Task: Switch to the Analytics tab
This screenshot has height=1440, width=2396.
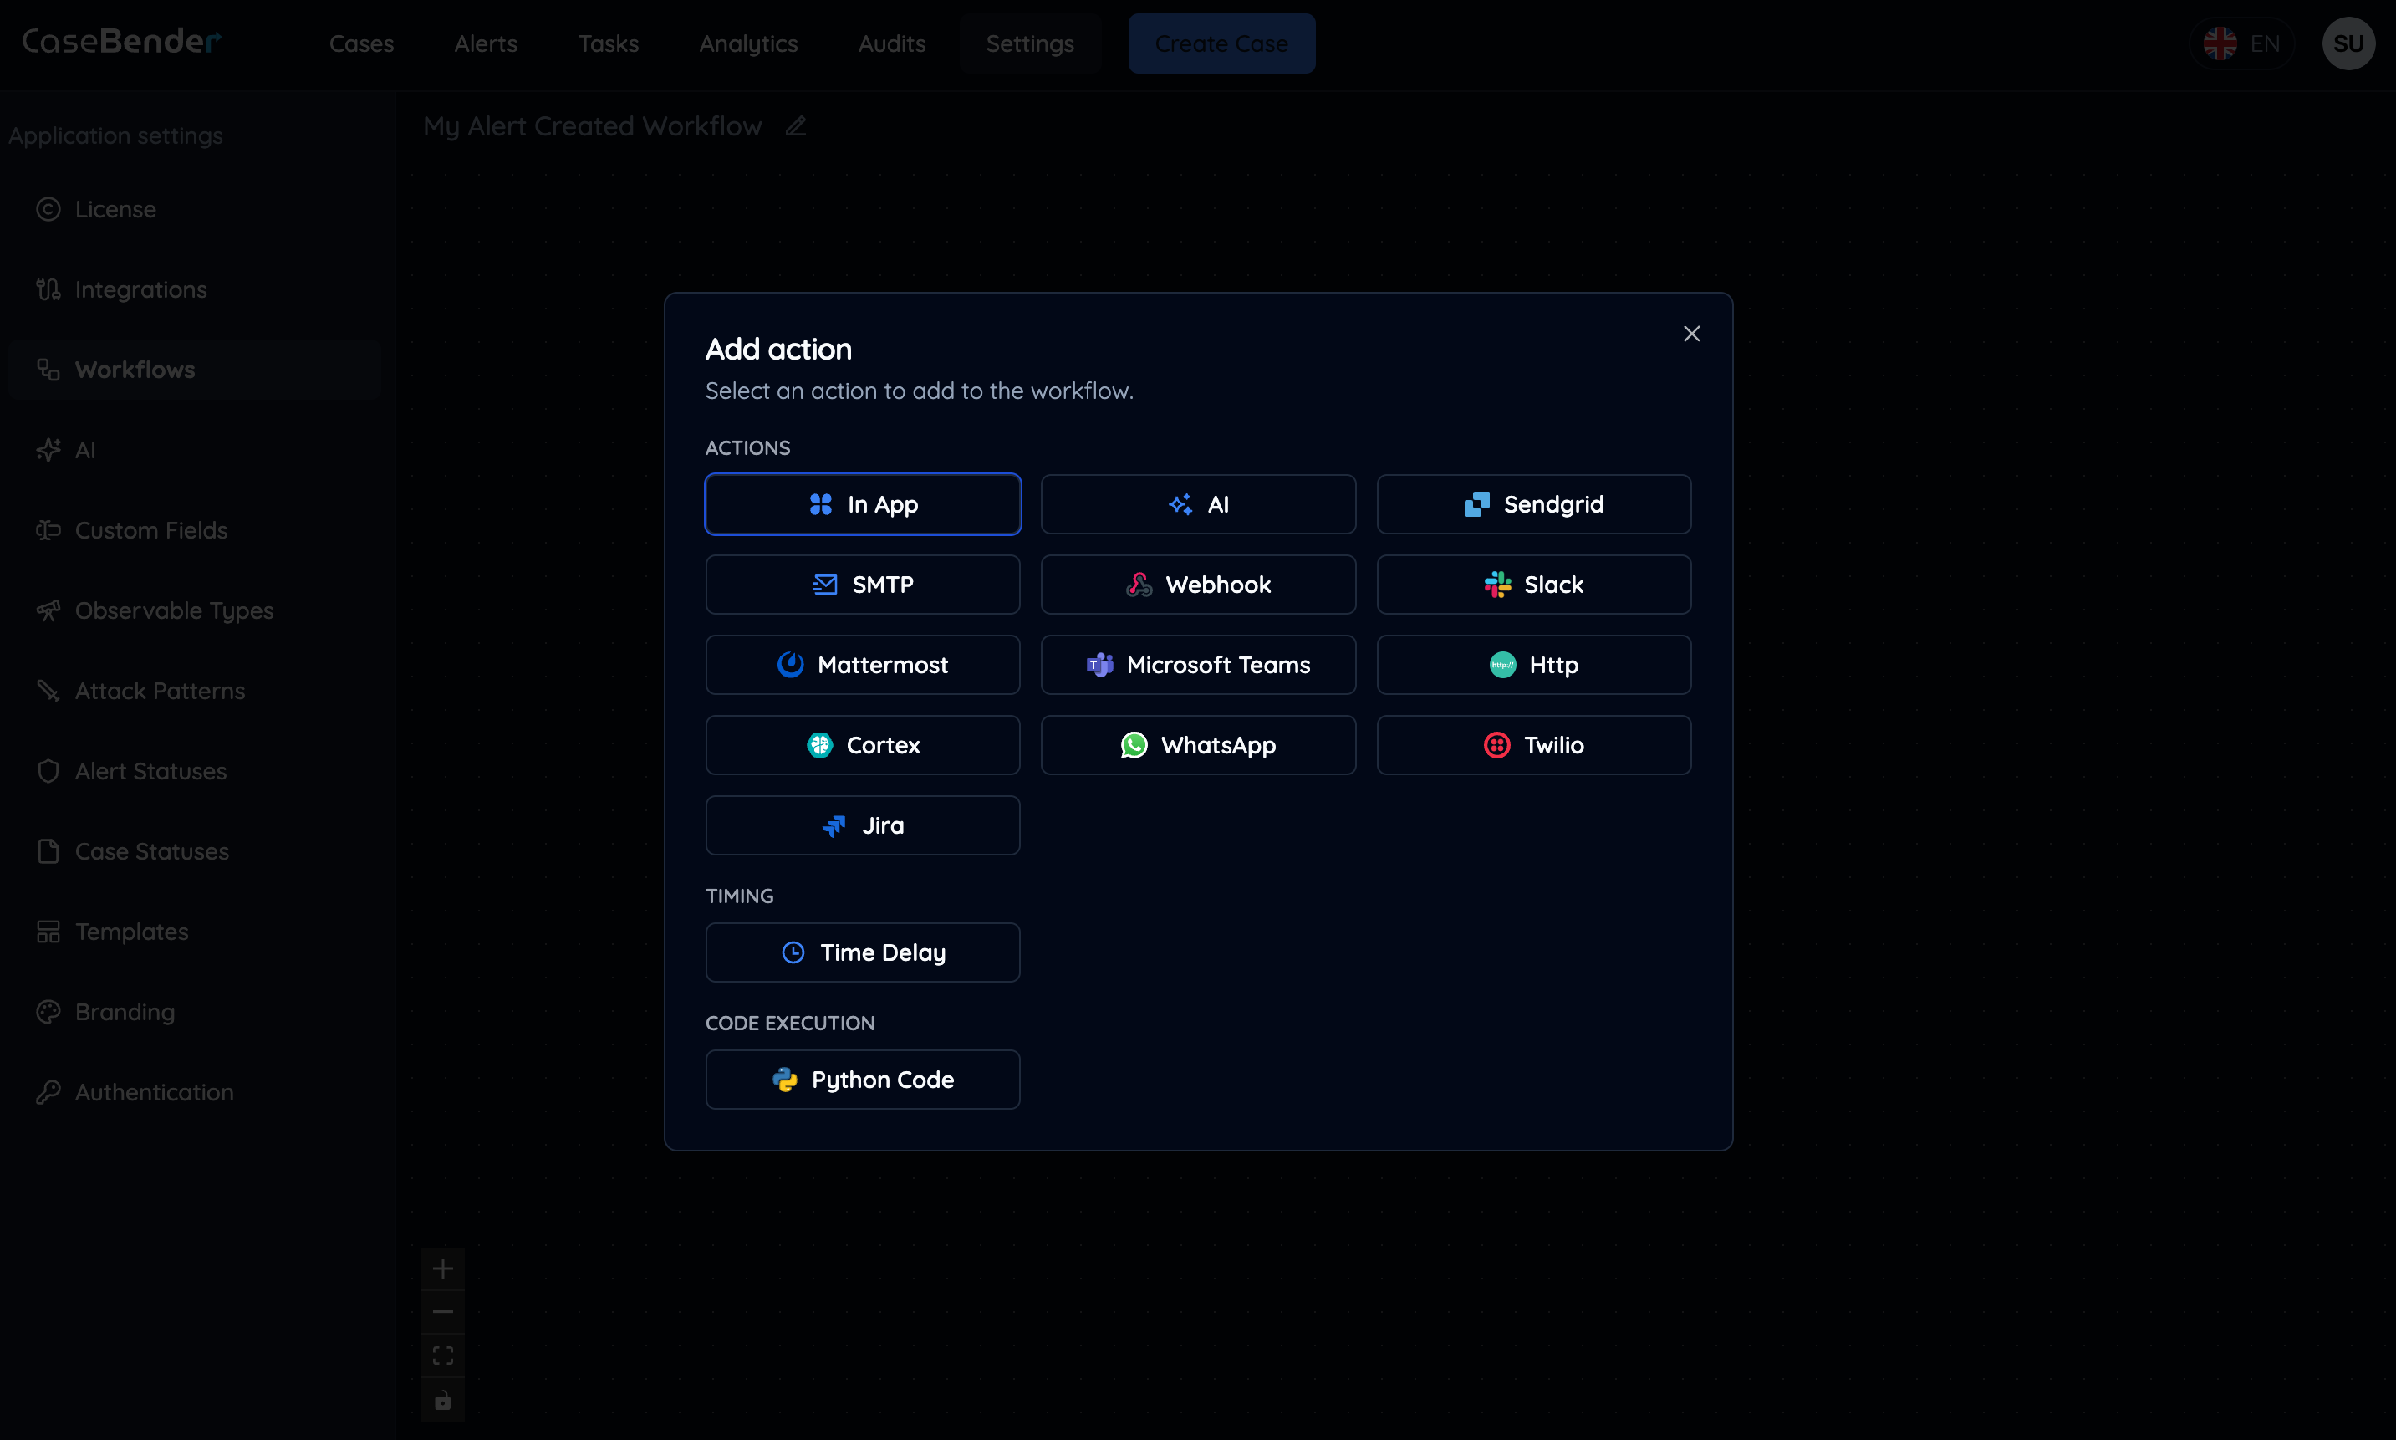Action: [749, 43]
